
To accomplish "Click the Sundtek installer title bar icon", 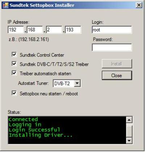I will coord(5,5).
